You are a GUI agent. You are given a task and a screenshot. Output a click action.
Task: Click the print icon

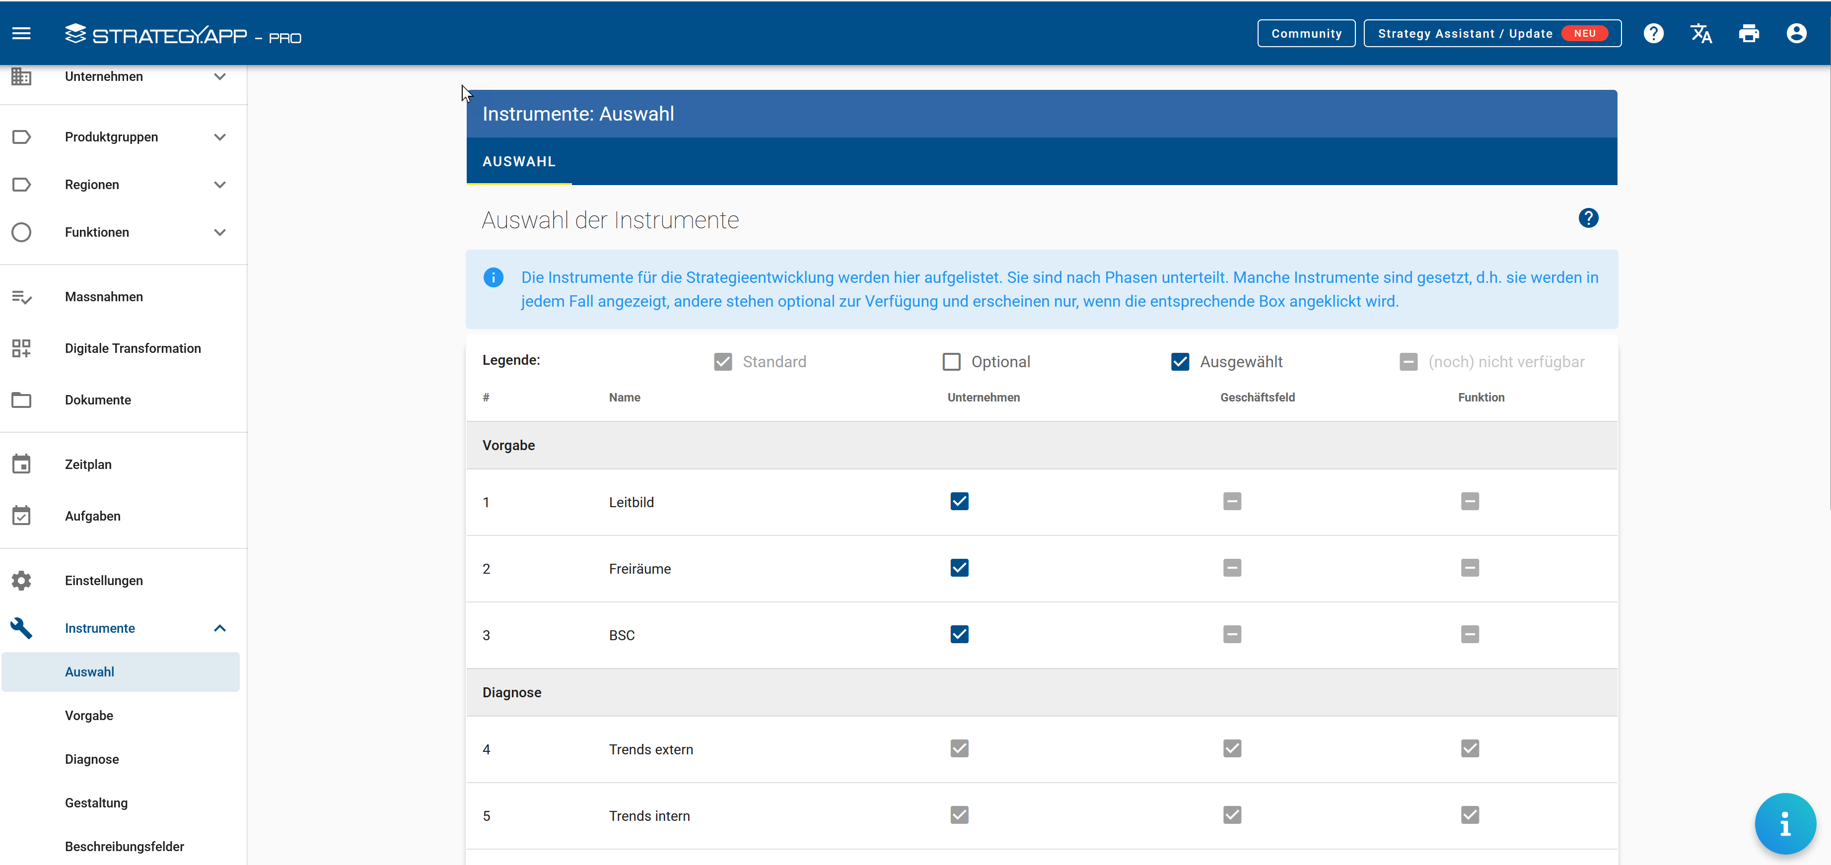(1749, 33)
